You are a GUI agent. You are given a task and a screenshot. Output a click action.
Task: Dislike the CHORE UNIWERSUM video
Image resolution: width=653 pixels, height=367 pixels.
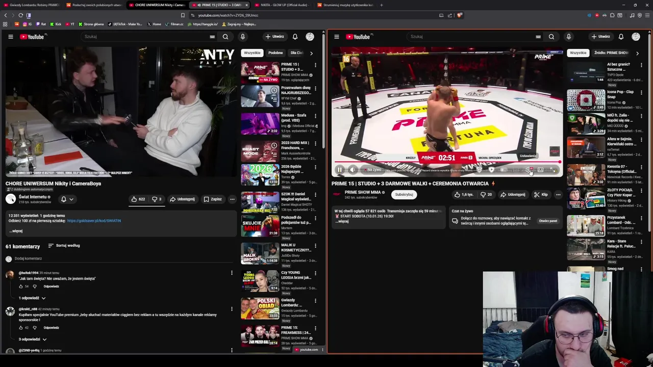[x=157, y=199]
